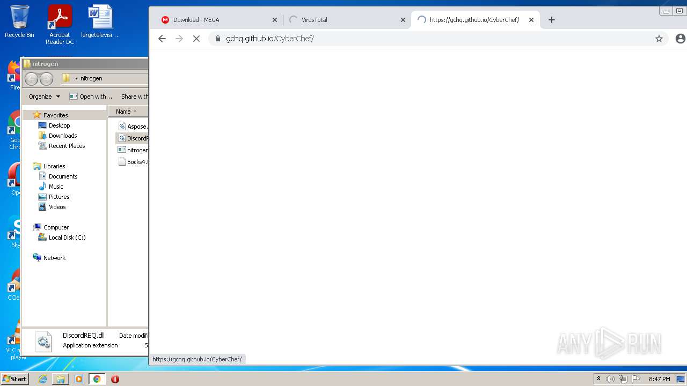The width and height of the screenshot is (687, 386).
Task: Open the Acrobat Reader DC shortcut
Action: pyautogui.click(x=60, y=24)
